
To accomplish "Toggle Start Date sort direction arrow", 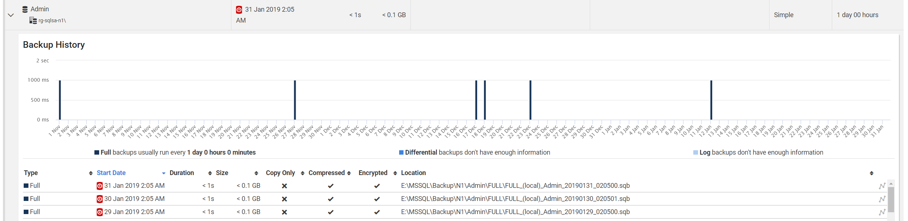I will coord(164,173).
